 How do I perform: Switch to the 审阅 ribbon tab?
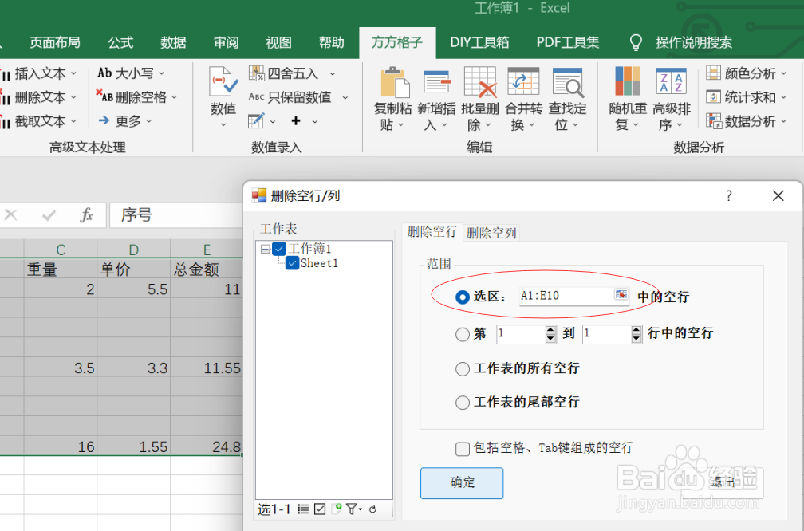[x=227, y=42]
